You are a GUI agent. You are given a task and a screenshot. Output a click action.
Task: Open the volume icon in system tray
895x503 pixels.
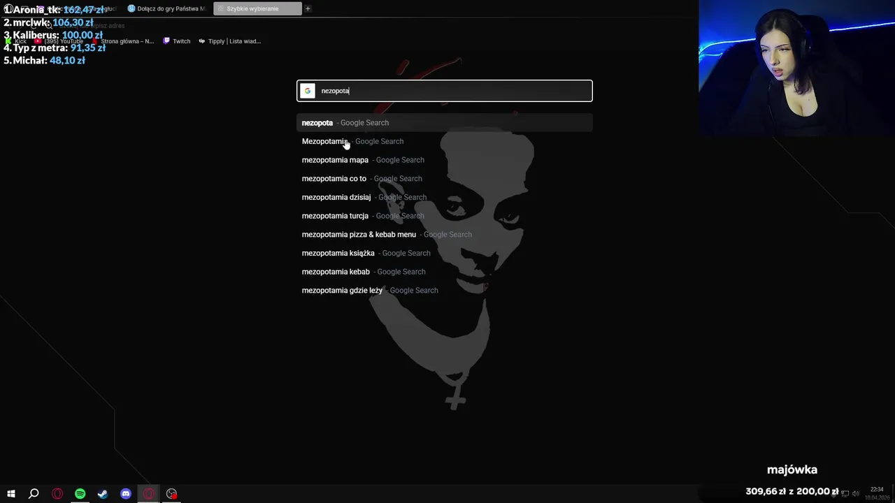tap(857, 494)
